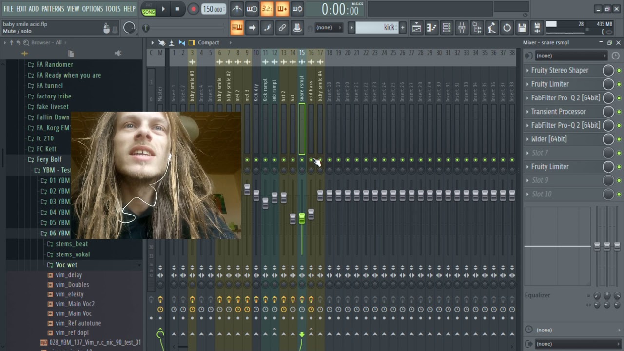The height and width of the screenshot is (351, 624).
Task: Open the playlist view icon
Action: point(417,28)
